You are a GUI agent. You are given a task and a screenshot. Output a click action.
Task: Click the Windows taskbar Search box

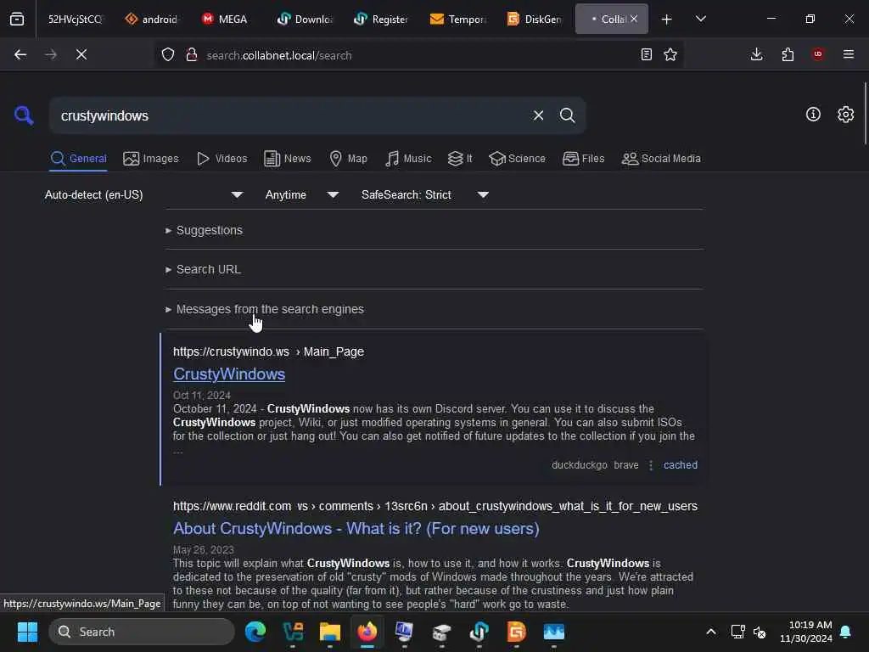point(142,632)
